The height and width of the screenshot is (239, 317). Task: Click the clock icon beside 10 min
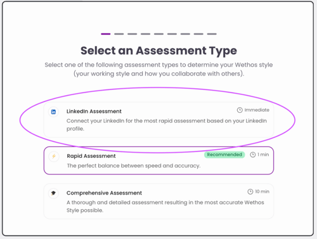(250, 191)
